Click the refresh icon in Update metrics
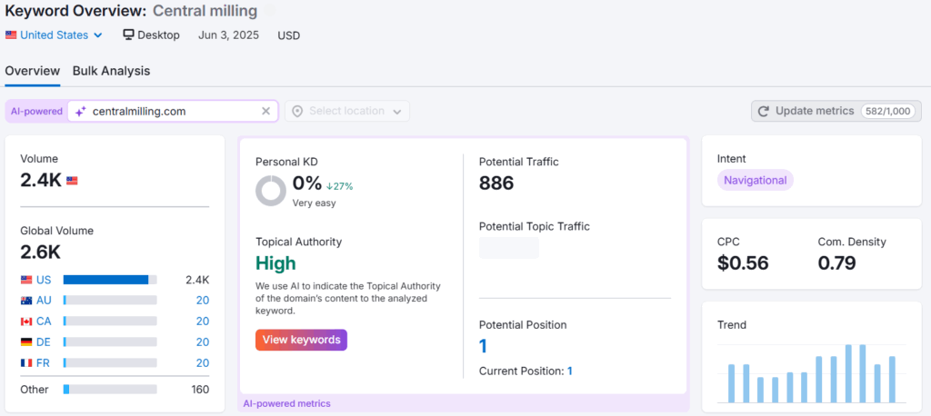The height and width of the screenshot is (416, 931). pyautogui.click(x=764, y=111)
